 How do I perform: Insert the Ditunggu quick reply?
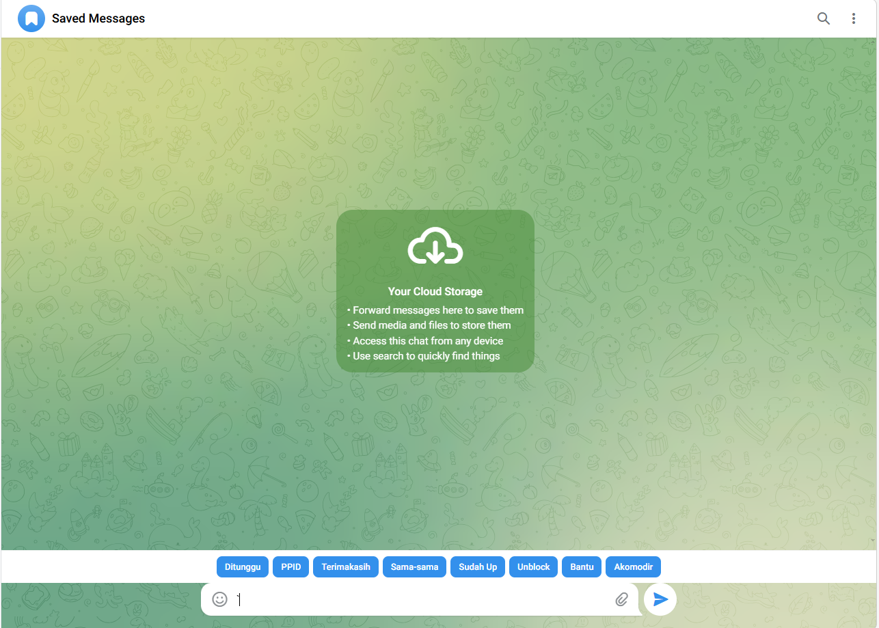pyautogui.click(x=243, y=567)
